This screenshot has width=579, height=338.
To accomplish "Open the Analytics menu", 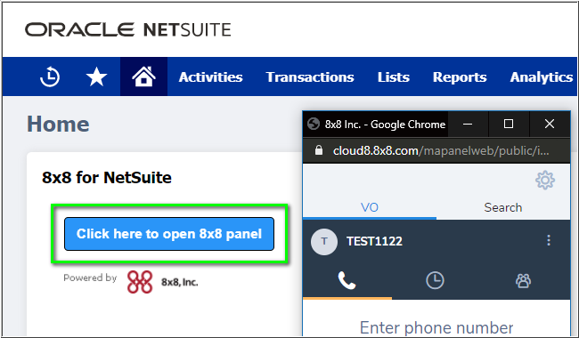I will 541,77.
